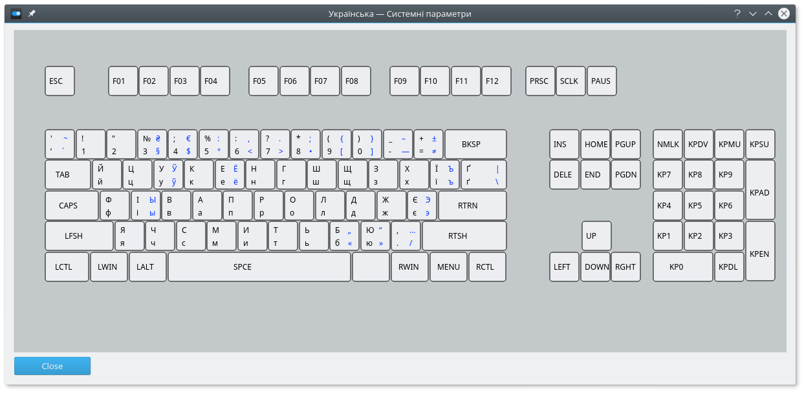Click the pin window icon in title bar
This screenshot has height=393, width=804.
tap(32, 13)
